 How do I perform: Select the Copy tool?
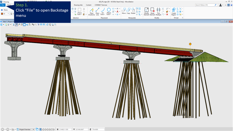click(129, 11)
